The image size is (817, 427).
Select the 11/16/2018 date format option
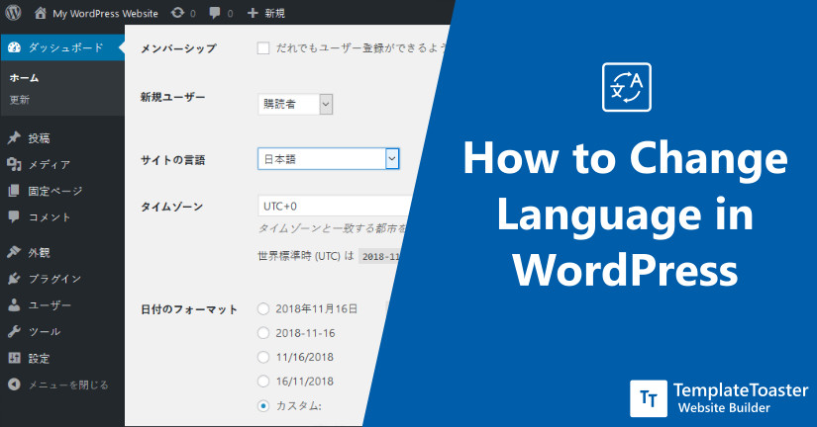(263, 357)
